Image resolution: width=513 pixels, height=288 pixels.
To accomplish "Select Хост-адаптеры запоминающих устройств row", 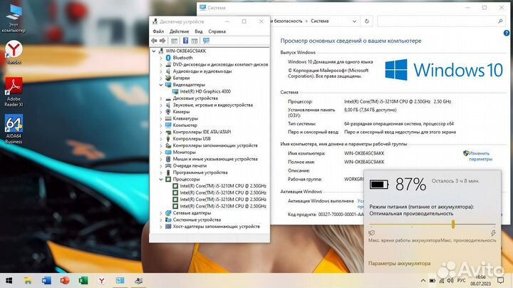I will [216, 227].
